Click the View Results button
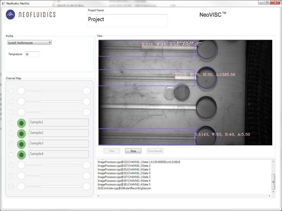Viewport: 282px width, 211px height. tap(155, 151)
